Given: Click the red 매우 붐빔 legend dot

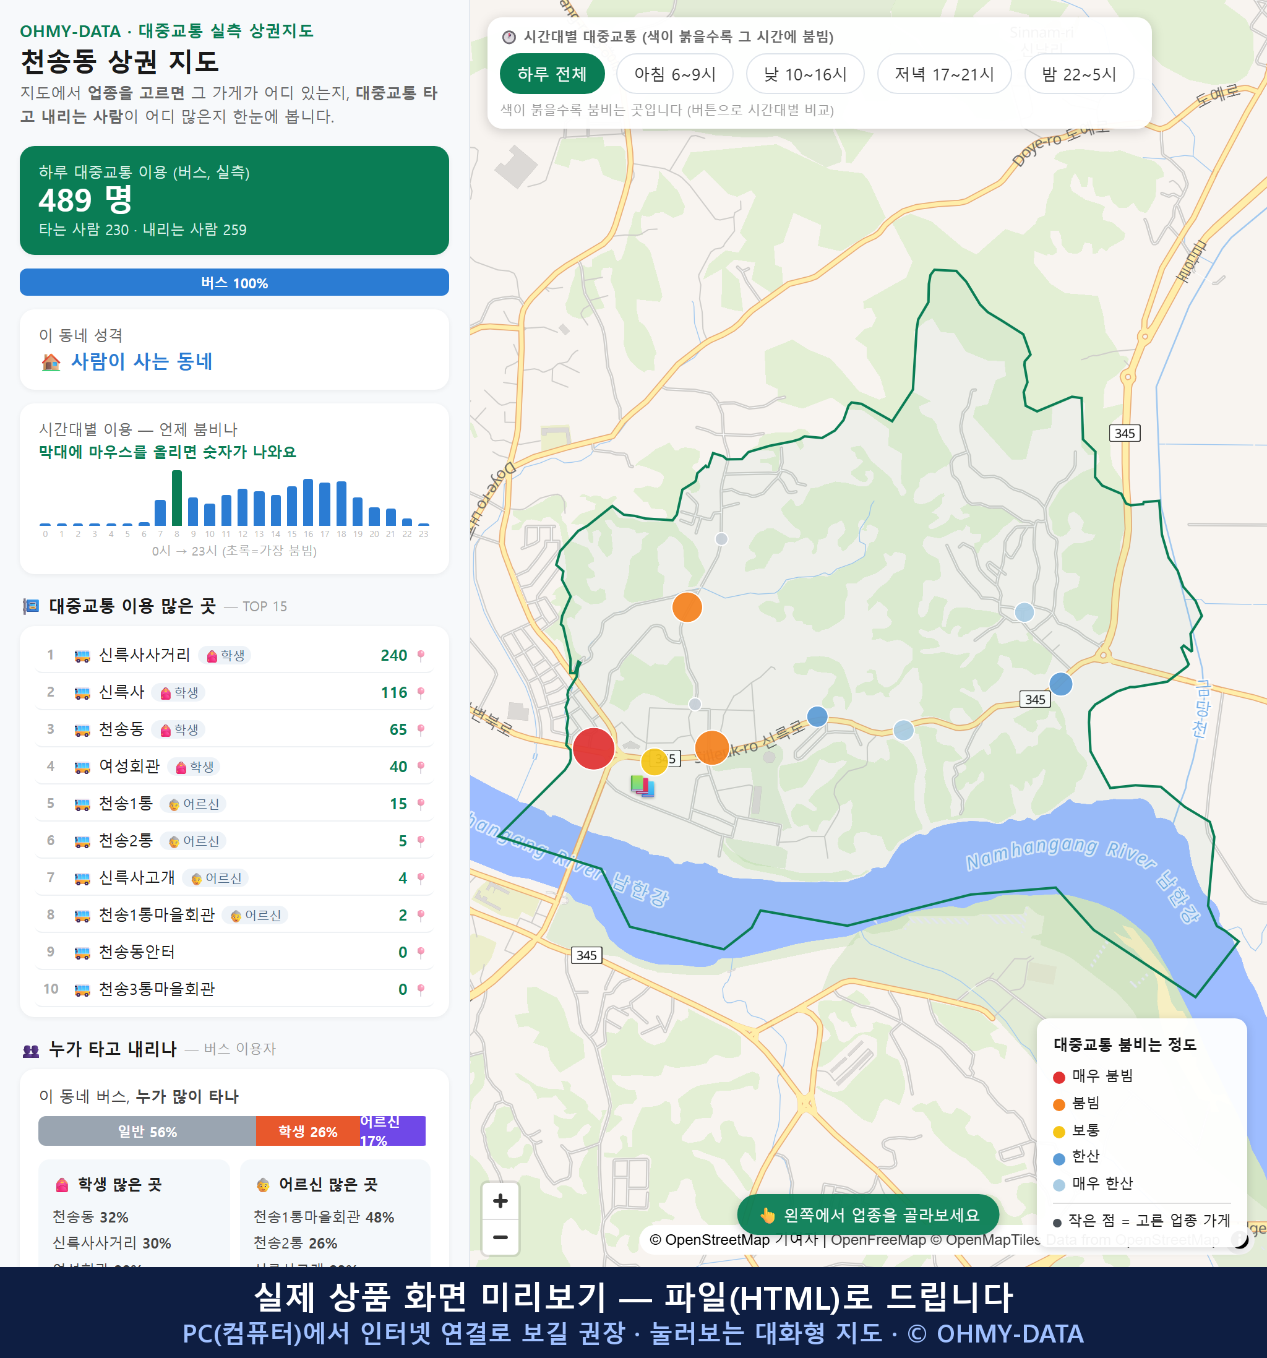Looking at the screenshot, I should 1059,1077.
